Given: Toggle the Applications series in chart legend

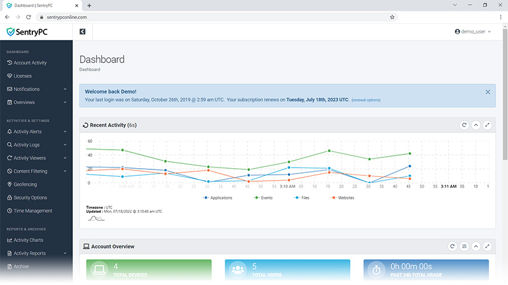Looking at the screenshot, I should pos(218,197).
